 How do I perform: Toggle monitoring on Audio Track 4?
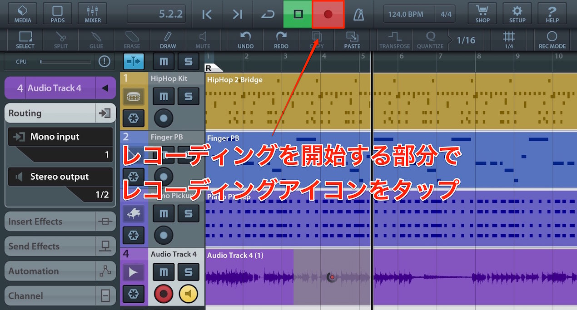[x=188, y=294]
